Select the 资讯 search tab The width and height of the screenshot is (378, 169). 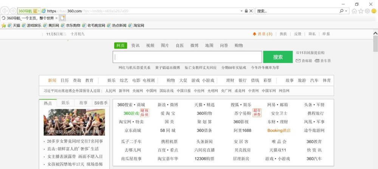(135, 46)
